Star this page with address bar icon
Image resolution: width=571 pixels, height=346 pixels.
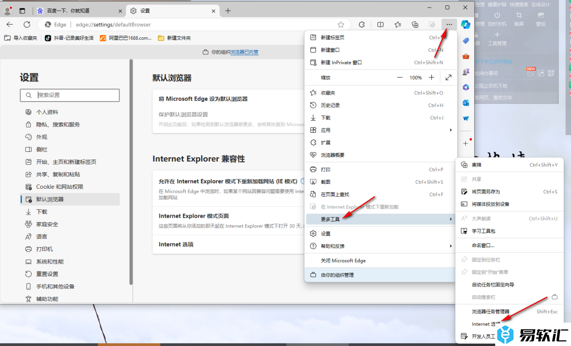pos(341,24)
